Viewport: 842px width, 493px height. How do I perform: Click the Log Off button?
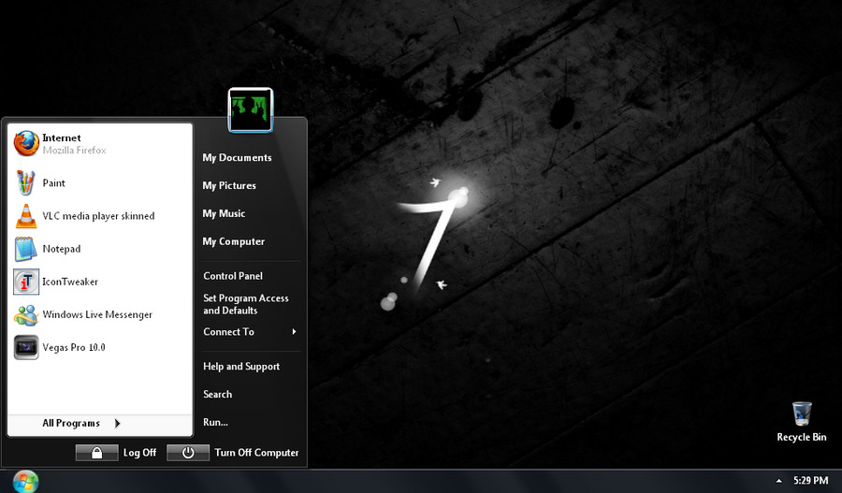click(117, 453)
